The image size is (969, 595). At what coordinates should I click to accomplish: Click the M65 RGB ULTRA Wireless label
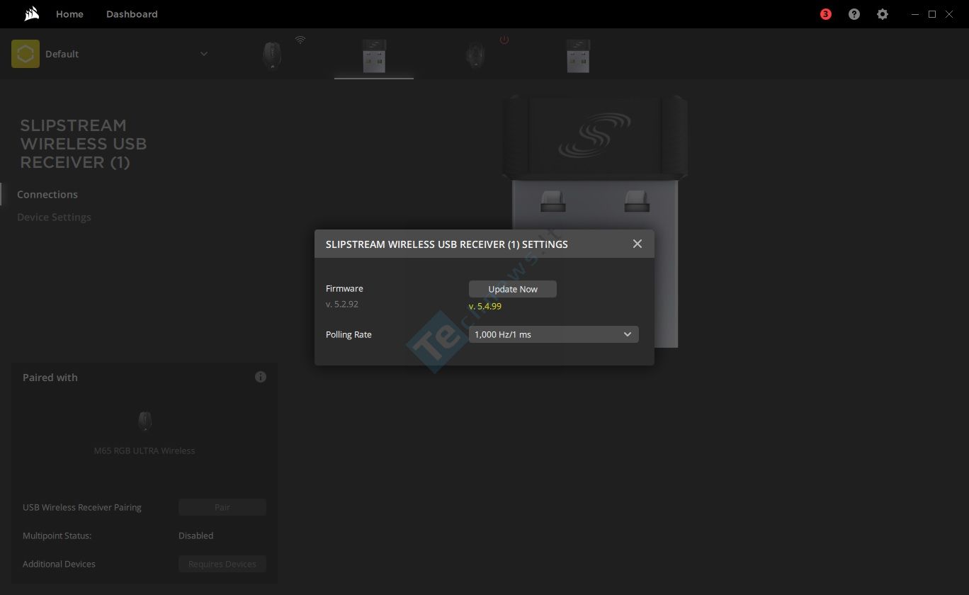coord(144,450)
